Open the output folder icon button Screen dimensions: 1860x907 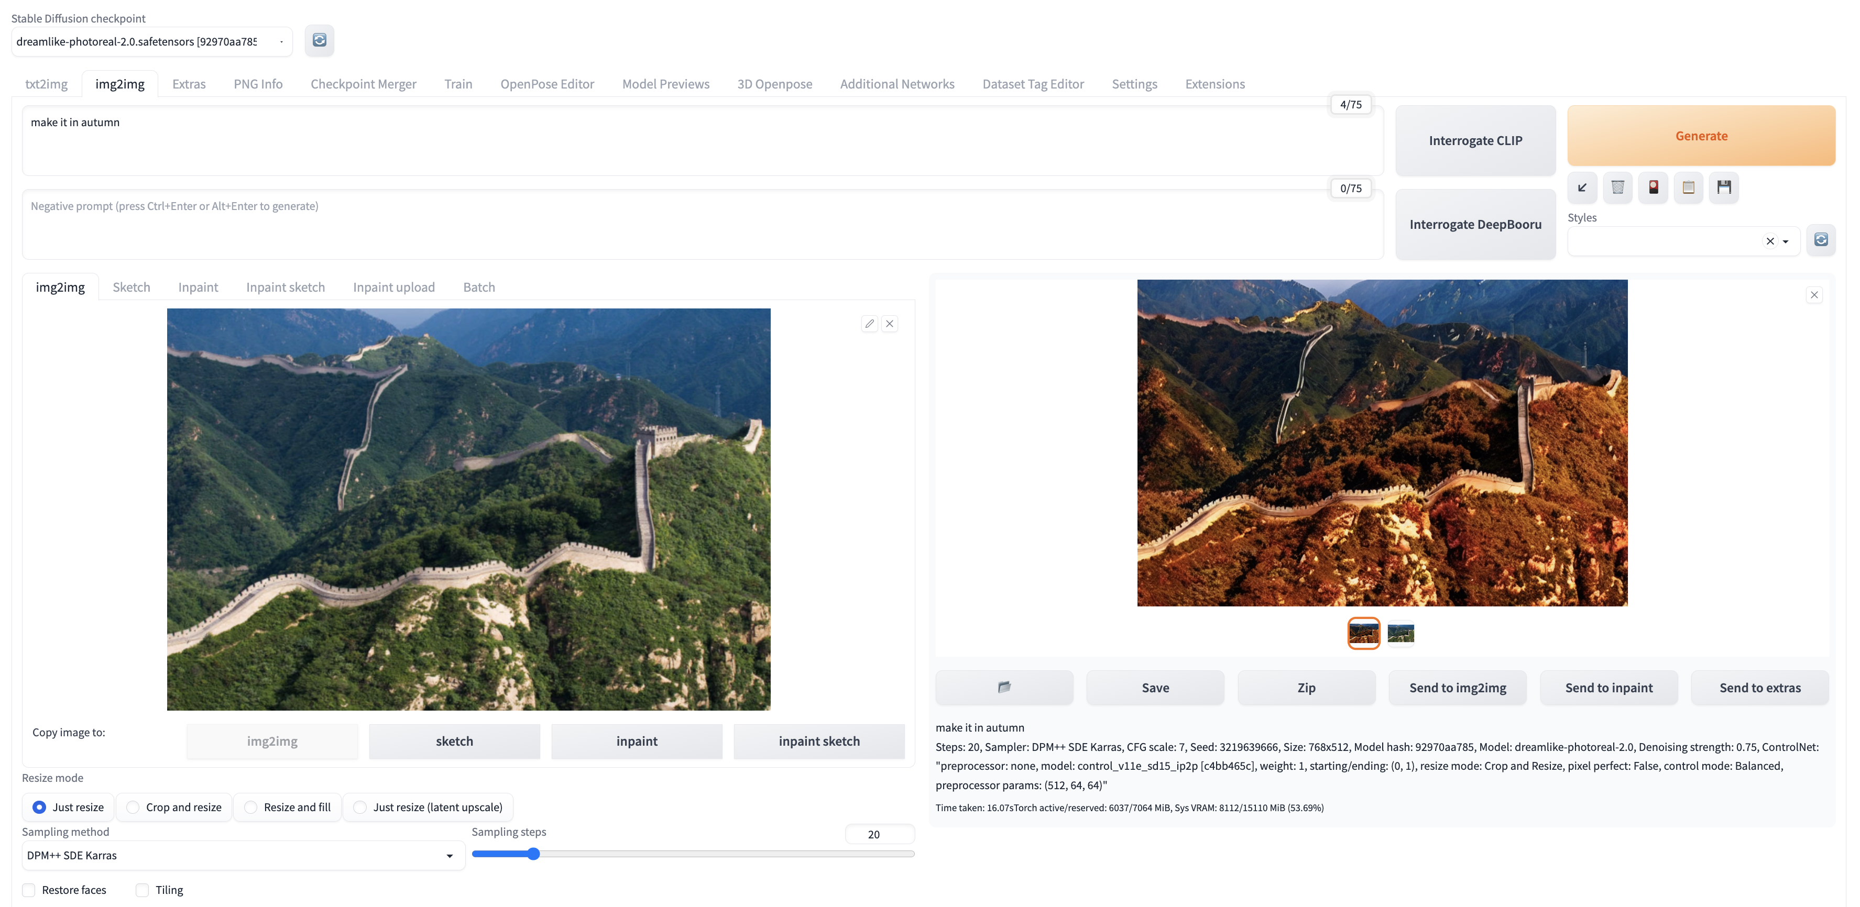[x=1004, y=687]
